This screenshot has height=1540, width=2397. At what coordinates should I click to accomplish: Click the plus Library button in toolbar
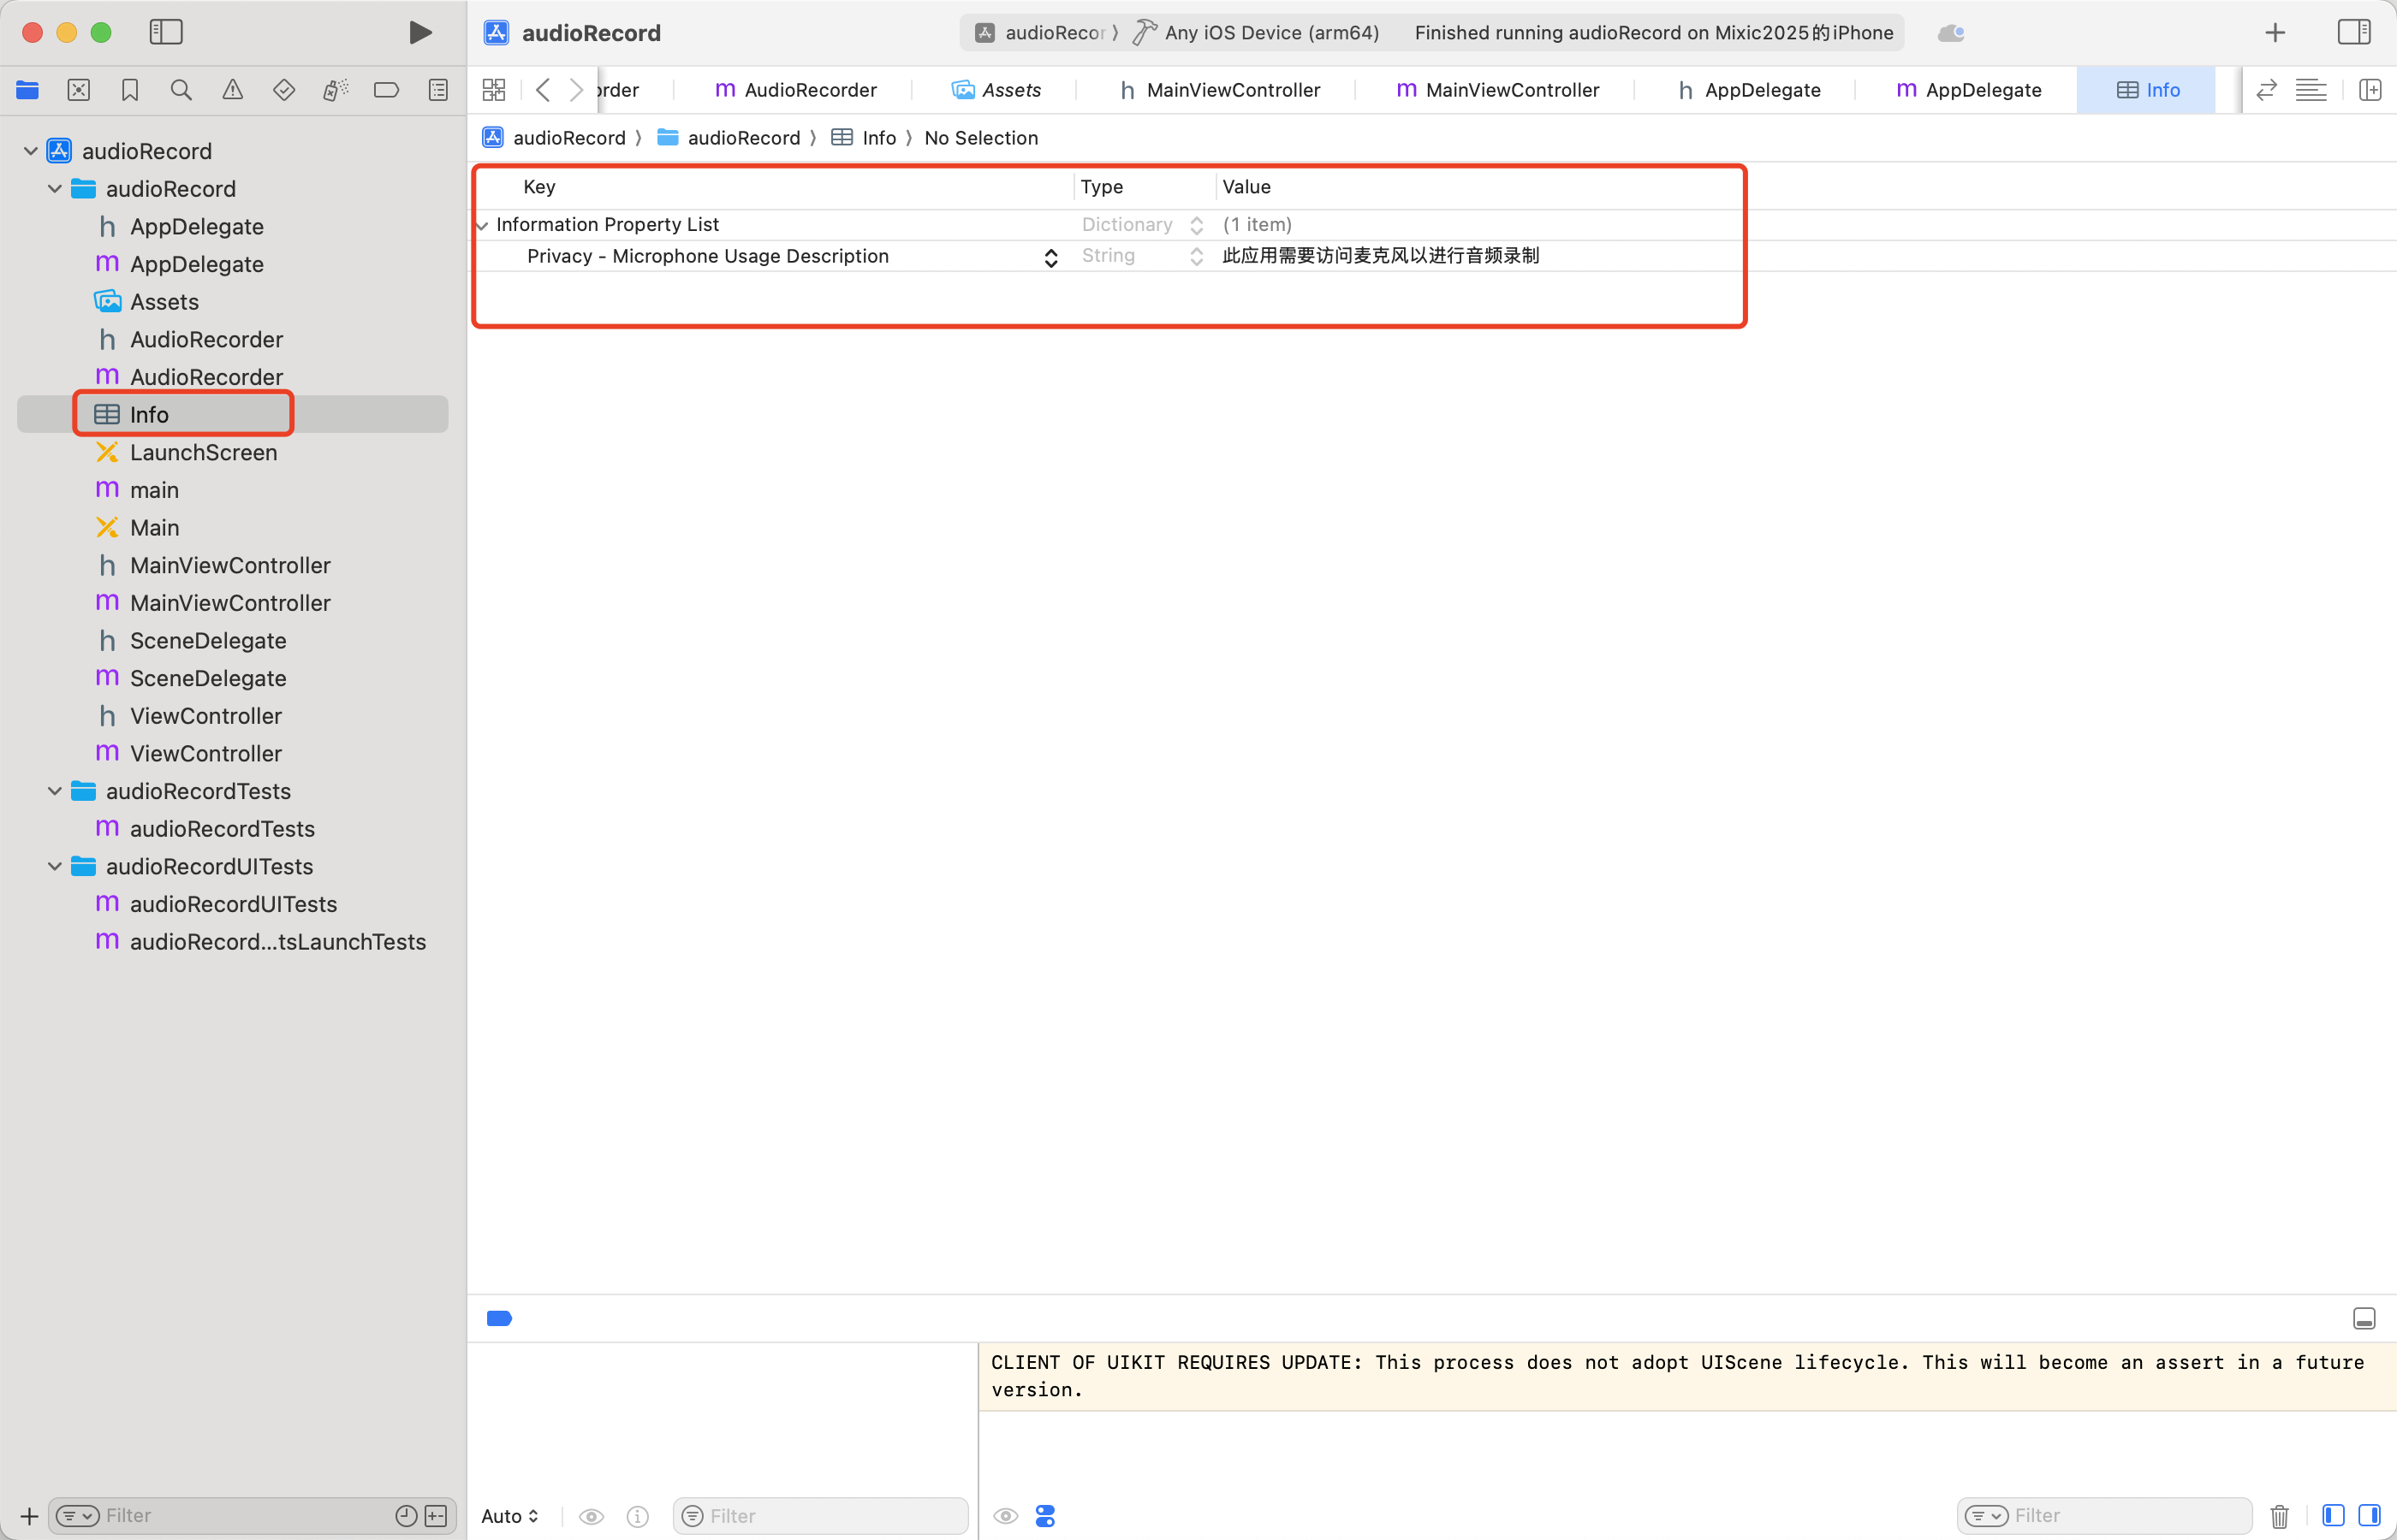click(x=2275, y=32)
